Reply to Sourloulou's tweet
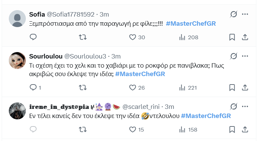257x141 pixels. point(33,88)
